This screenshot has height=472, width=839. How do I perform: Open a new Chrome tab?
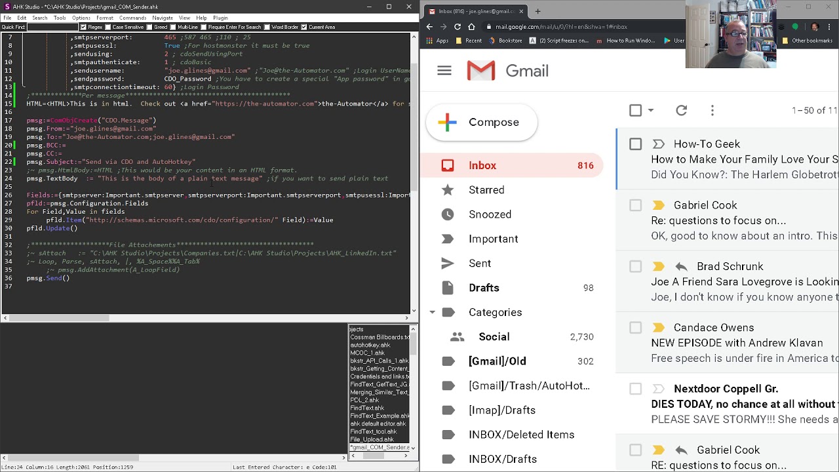(x=537, y=11)
